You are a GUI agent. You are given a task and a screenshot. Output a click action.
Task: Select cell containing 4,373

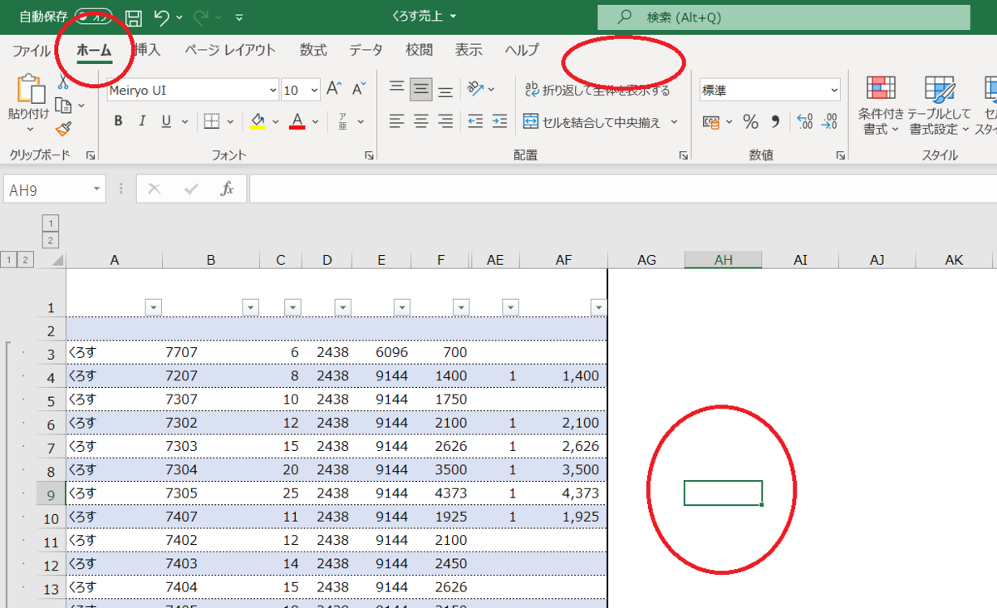(564, 493)
